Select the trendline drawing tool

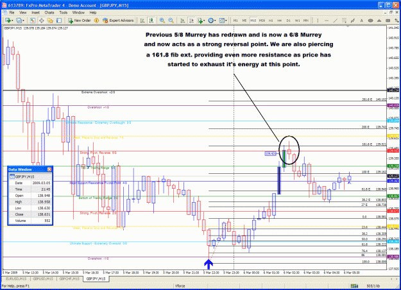coord(336,21)
